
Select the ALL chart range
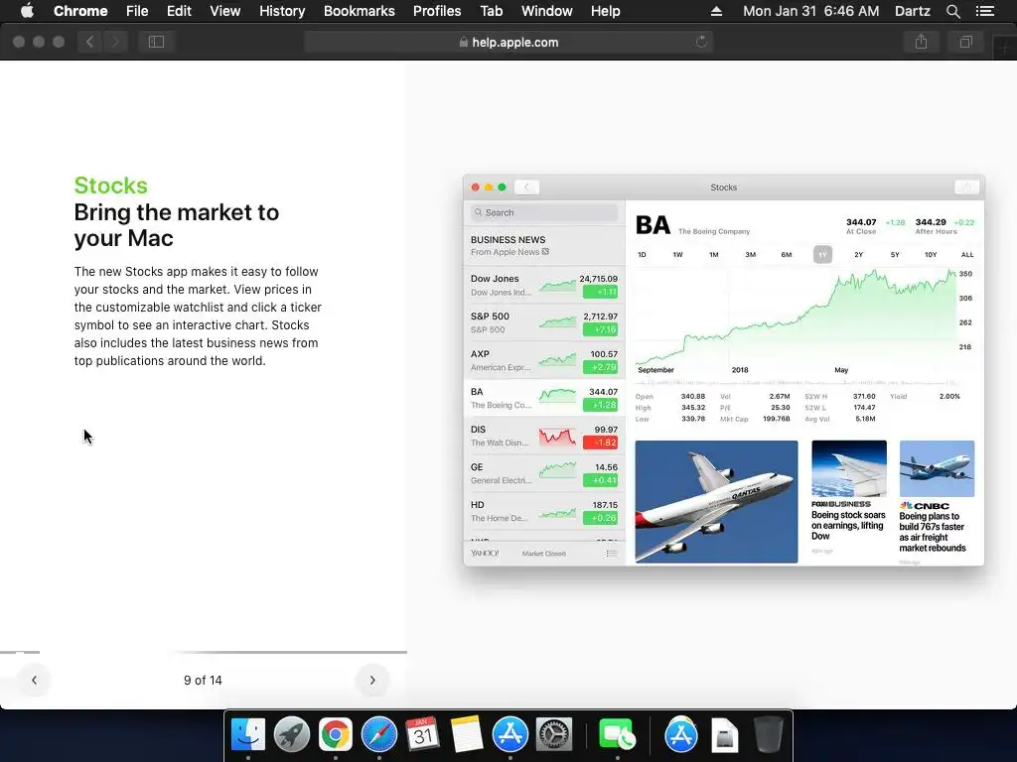[x=967, y=255]
